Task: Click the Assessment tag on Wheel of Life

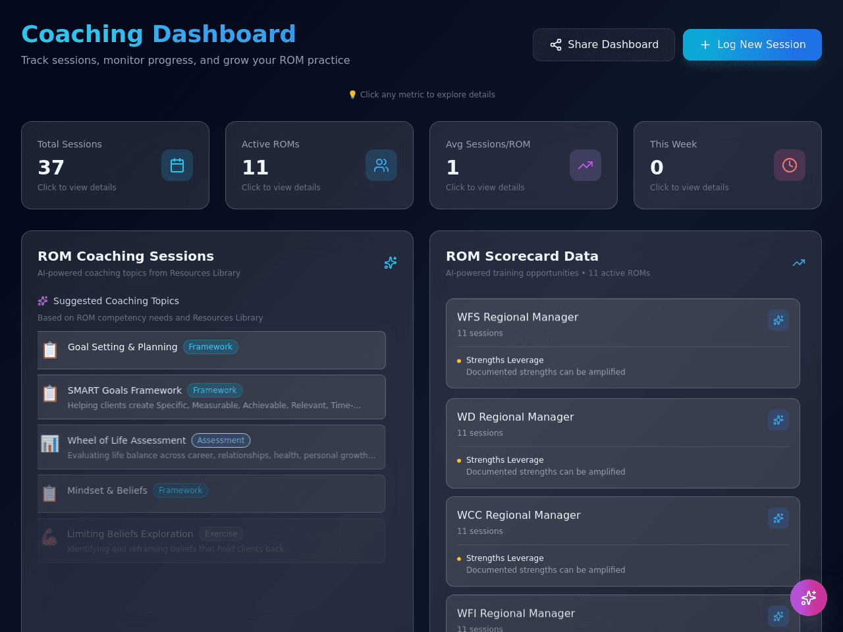Action: 221,440
